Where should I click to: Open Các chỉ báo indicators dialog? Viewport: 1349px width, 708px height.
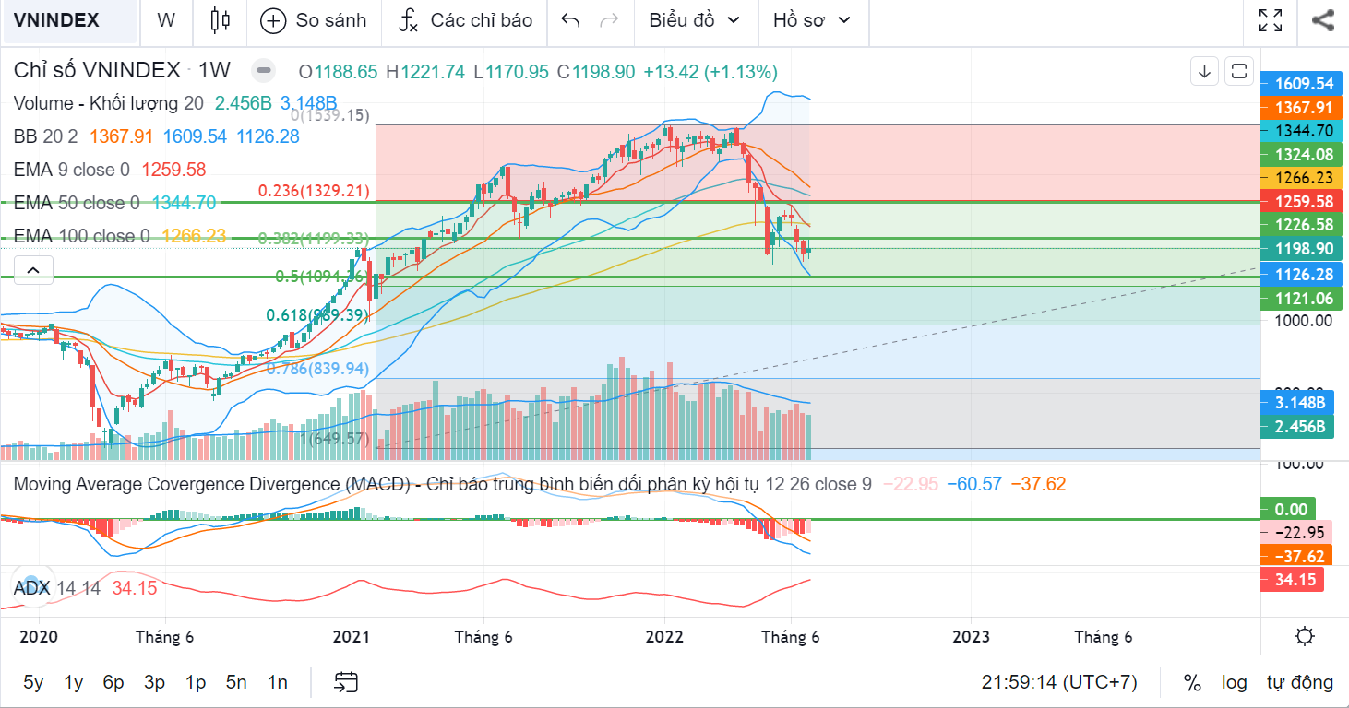pos(466,20)
